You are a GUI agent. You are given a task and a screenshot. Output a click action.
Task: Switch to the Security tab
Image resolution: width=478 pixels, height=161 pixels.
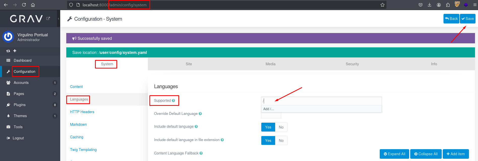click(x=352, y=64)
